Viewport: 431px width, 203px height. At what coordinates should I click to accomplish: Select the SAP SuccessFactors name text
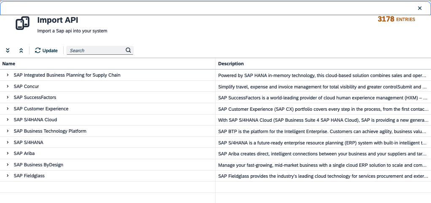(x=35, y=97)
